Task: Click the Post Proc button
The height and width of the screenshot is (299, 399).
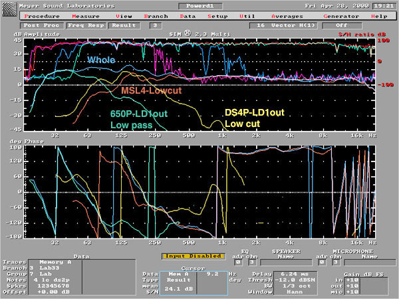Action: click(41, 25)
